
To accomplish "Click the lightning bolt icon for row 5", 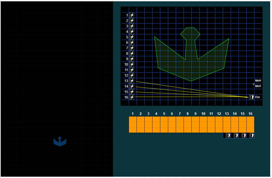I will [132, 37].
